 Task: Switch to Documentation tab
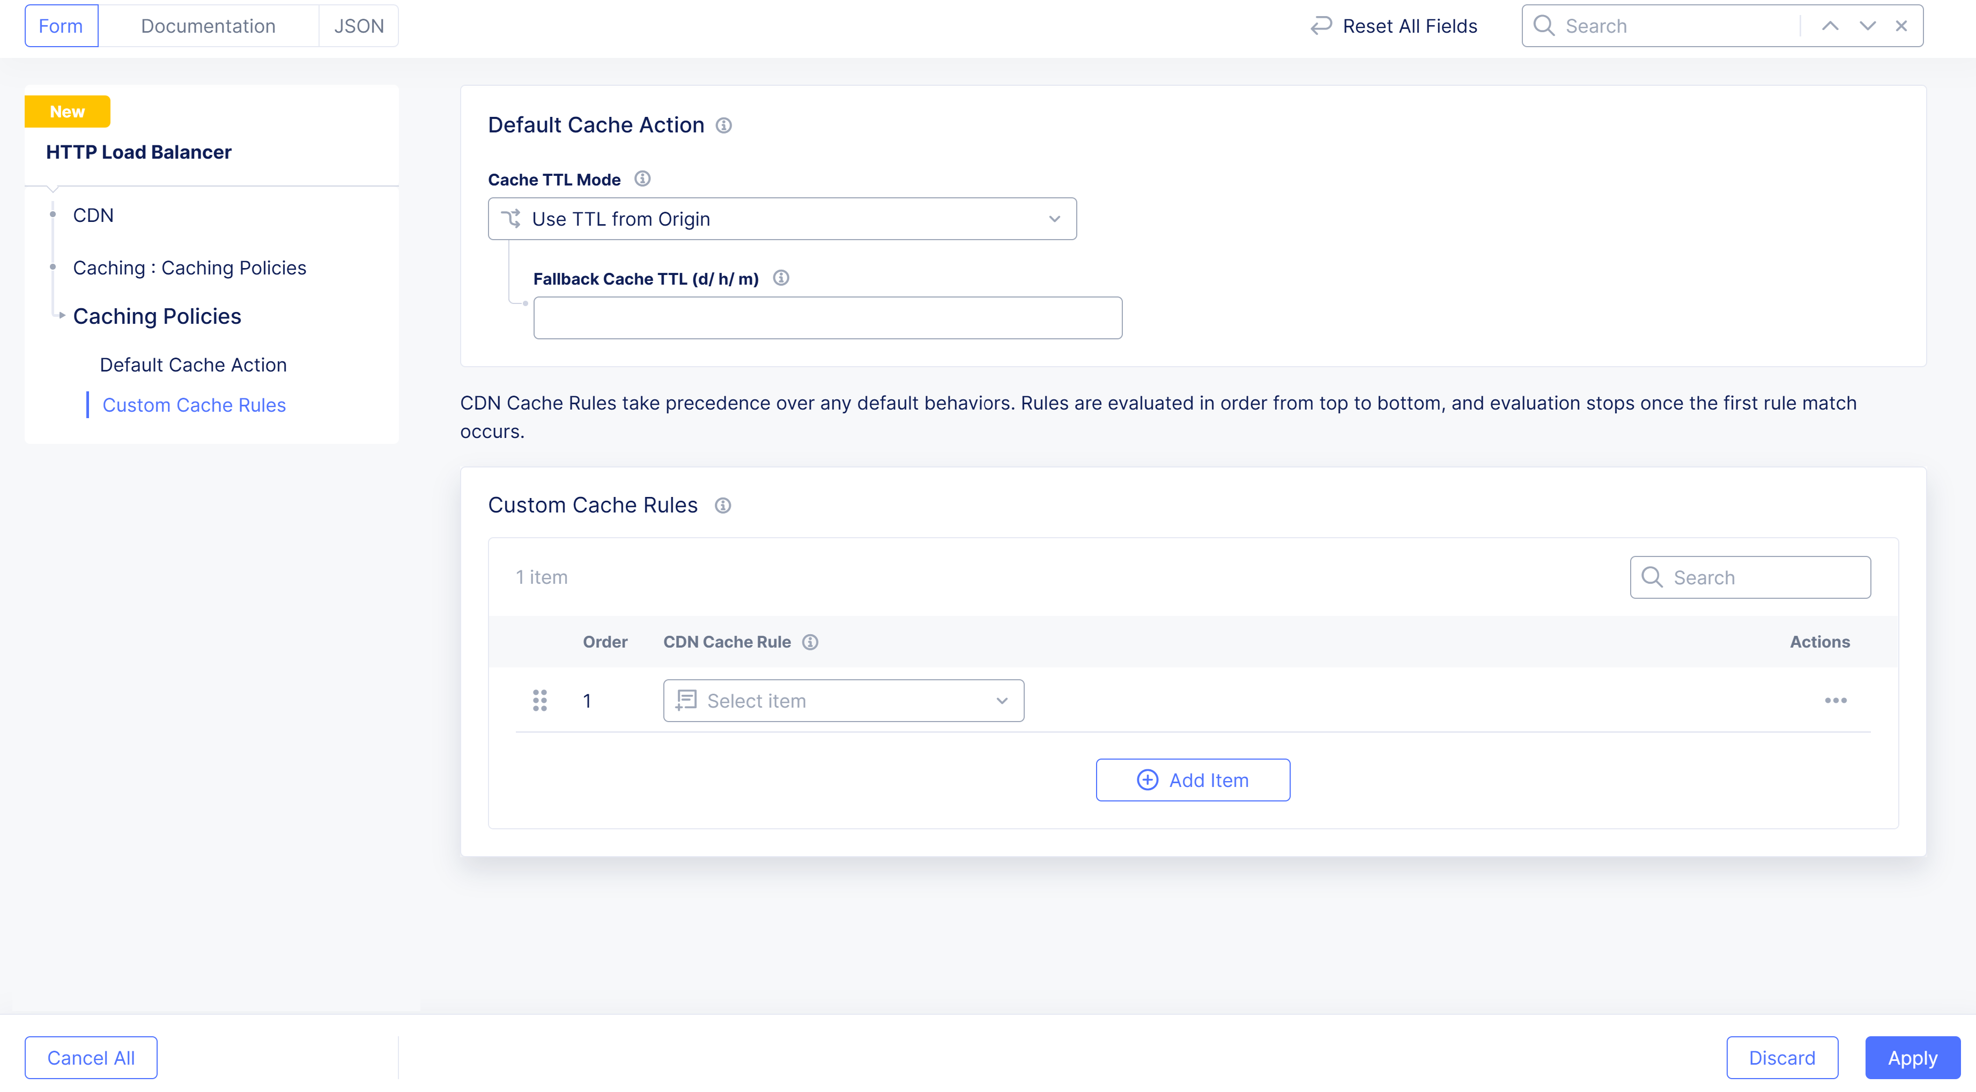208,26
